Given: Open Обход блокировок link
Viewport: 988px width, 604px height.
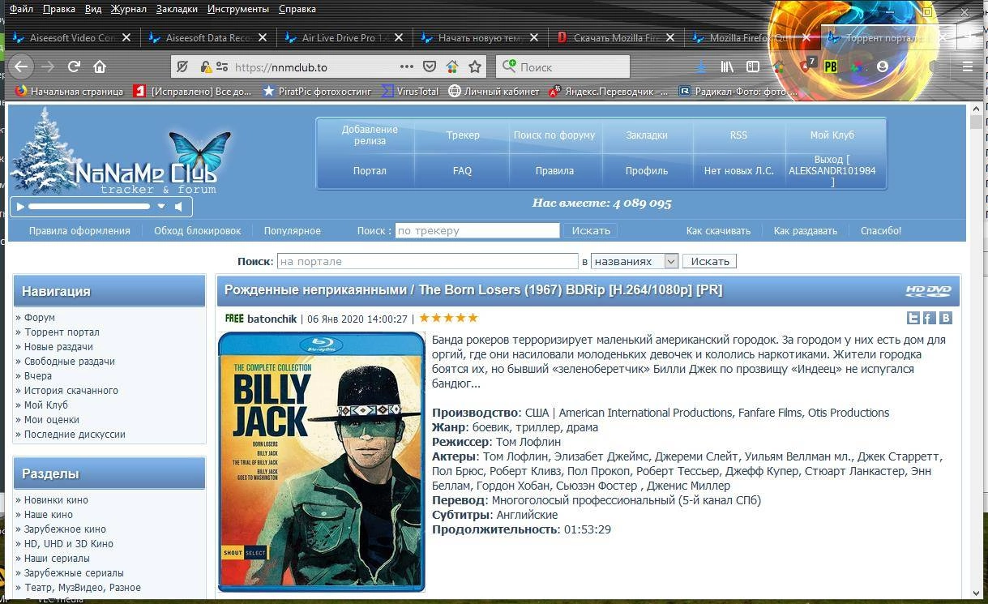Looking at the screenshot, I should (x=198, y=230).
